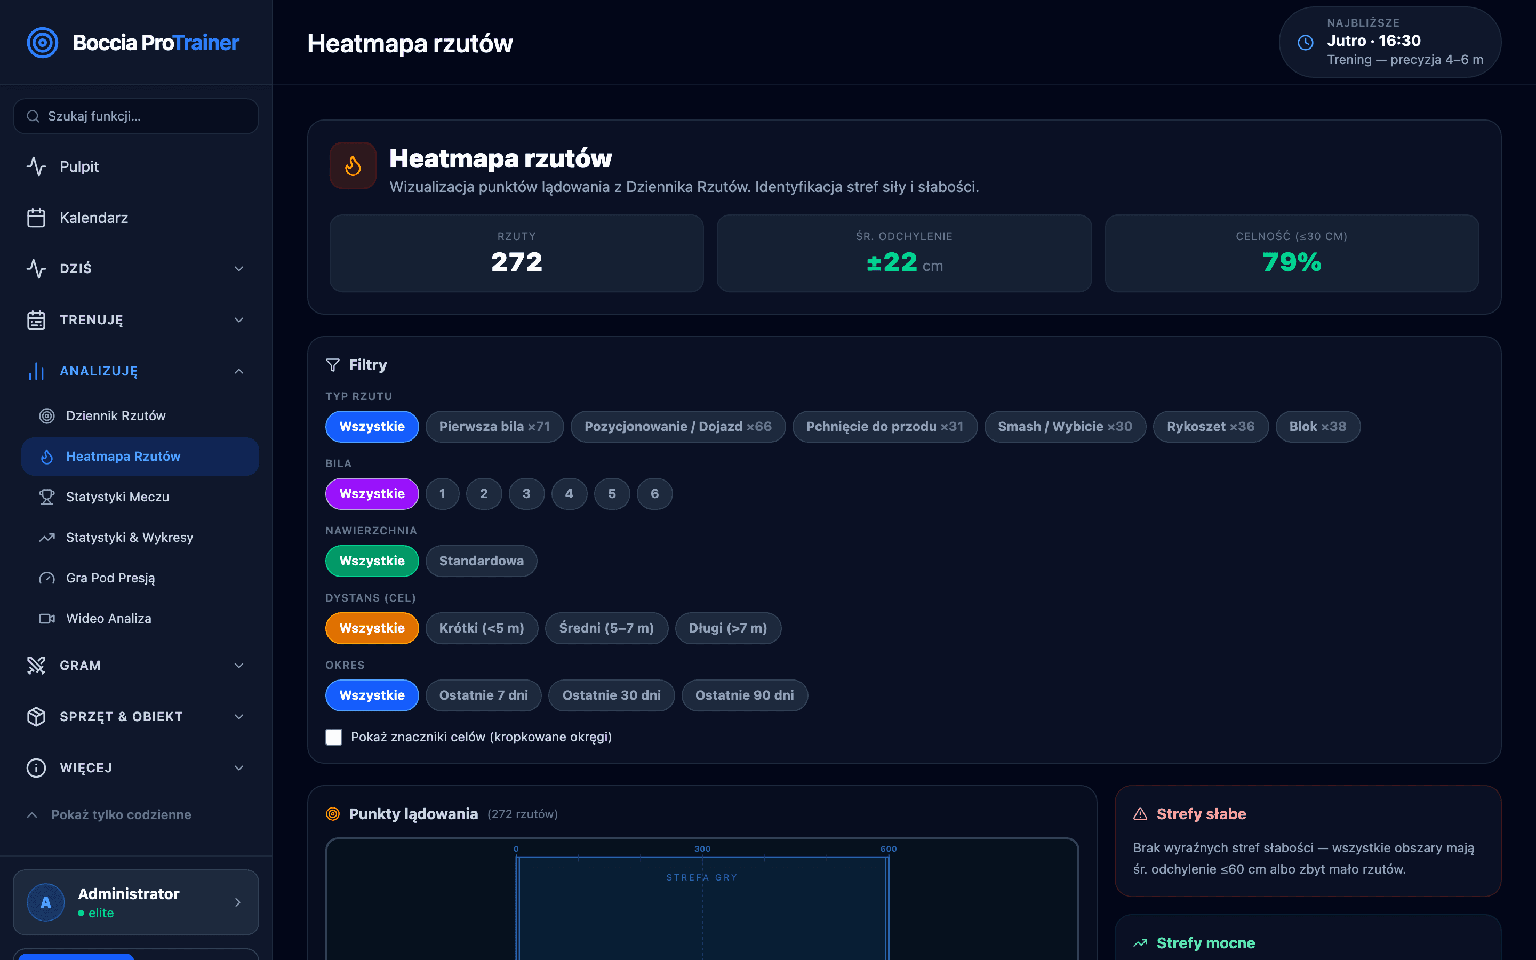Click the Punkty lądowania target icon

tap(333, 814)
